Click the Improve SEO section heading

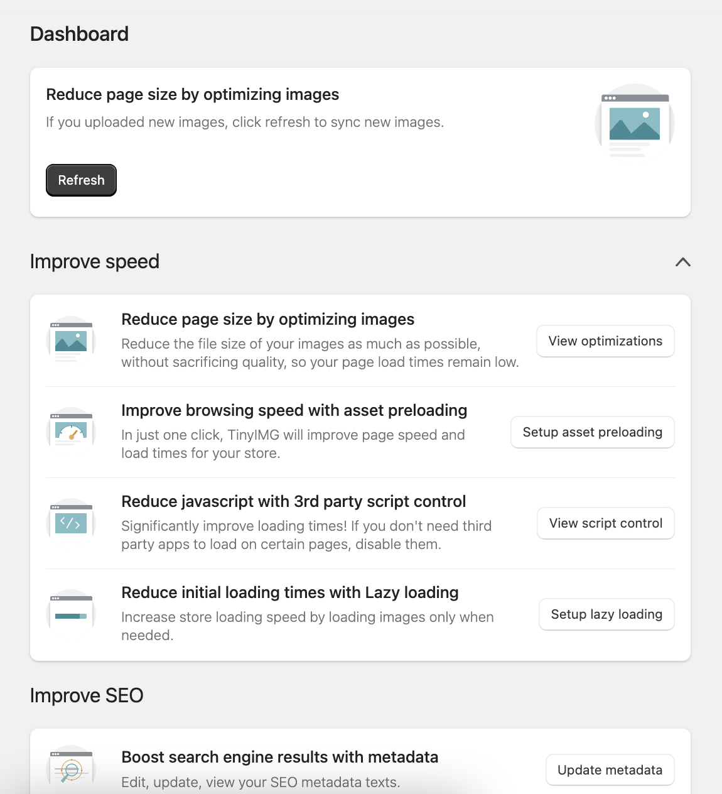87,695
